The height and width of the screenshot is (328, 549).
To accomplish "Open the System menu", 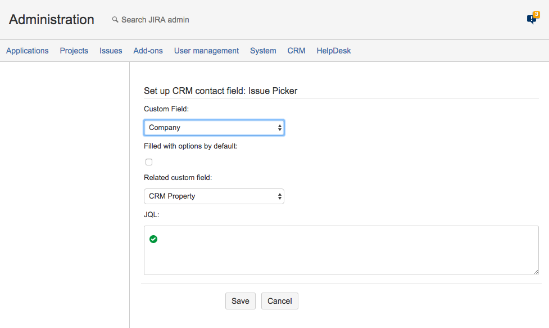I will click(263, 51).
